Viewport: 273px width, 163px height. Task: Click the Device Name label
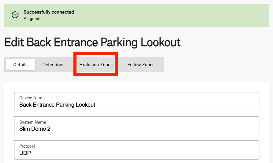(x=32, y=98)
